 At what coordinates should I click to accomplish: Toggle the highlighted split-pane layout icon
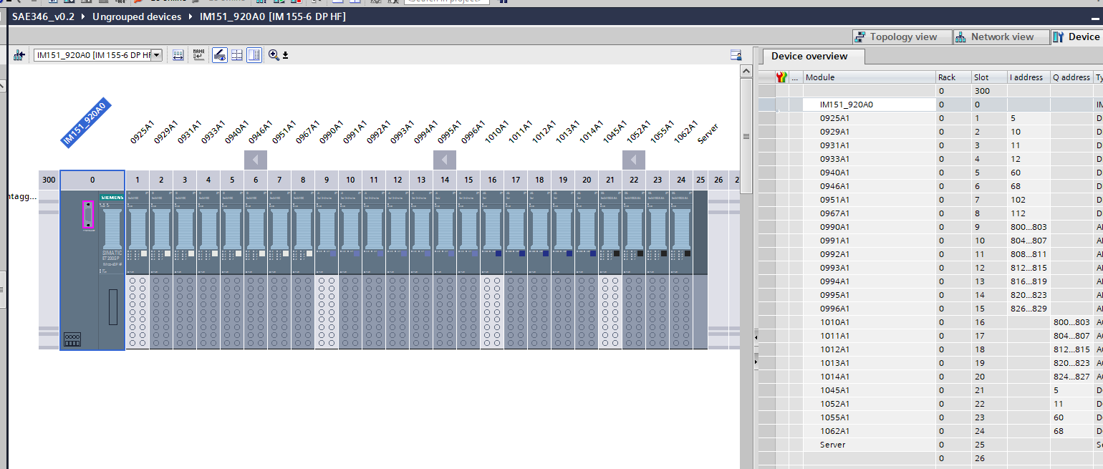(x=254, y=55)
